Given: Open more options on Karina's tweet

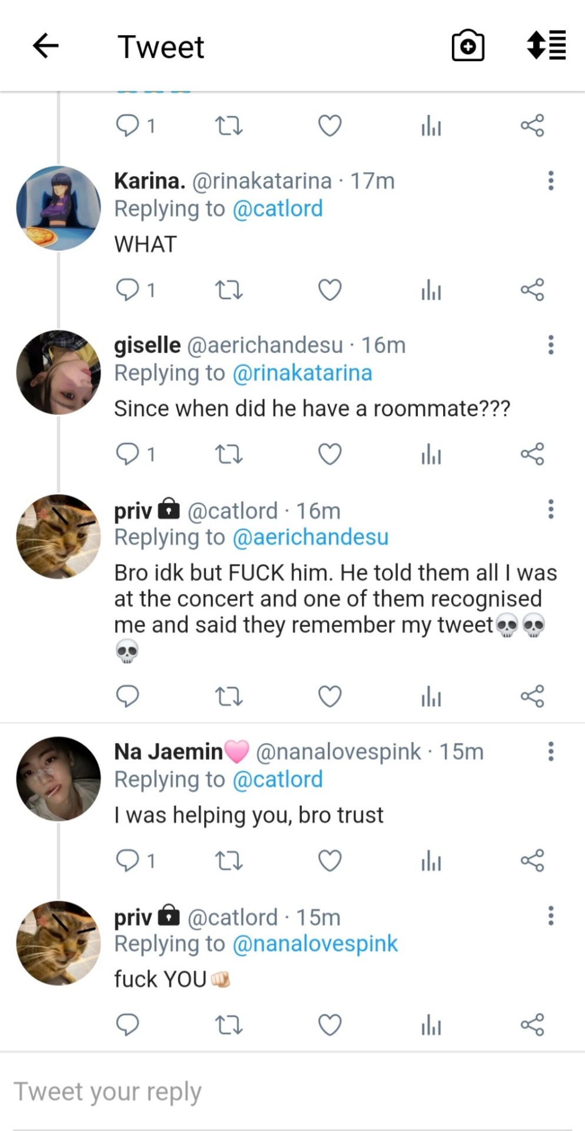Looking at the screenshot, I should pyautogui.click(x=551, y=181).
